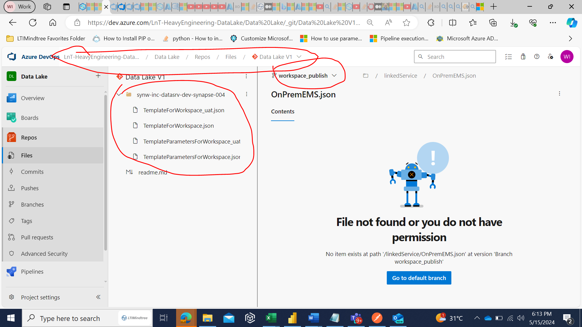The image size is (582, 327).
Task: Open the more options menu for OnPremEMS.json
Action: click(559, 93)
